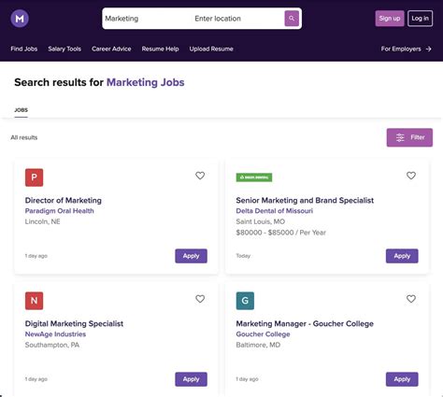Click the Goucher College G logo
Viewport: 443px width, 397px height.
click(x=245, y=301)
